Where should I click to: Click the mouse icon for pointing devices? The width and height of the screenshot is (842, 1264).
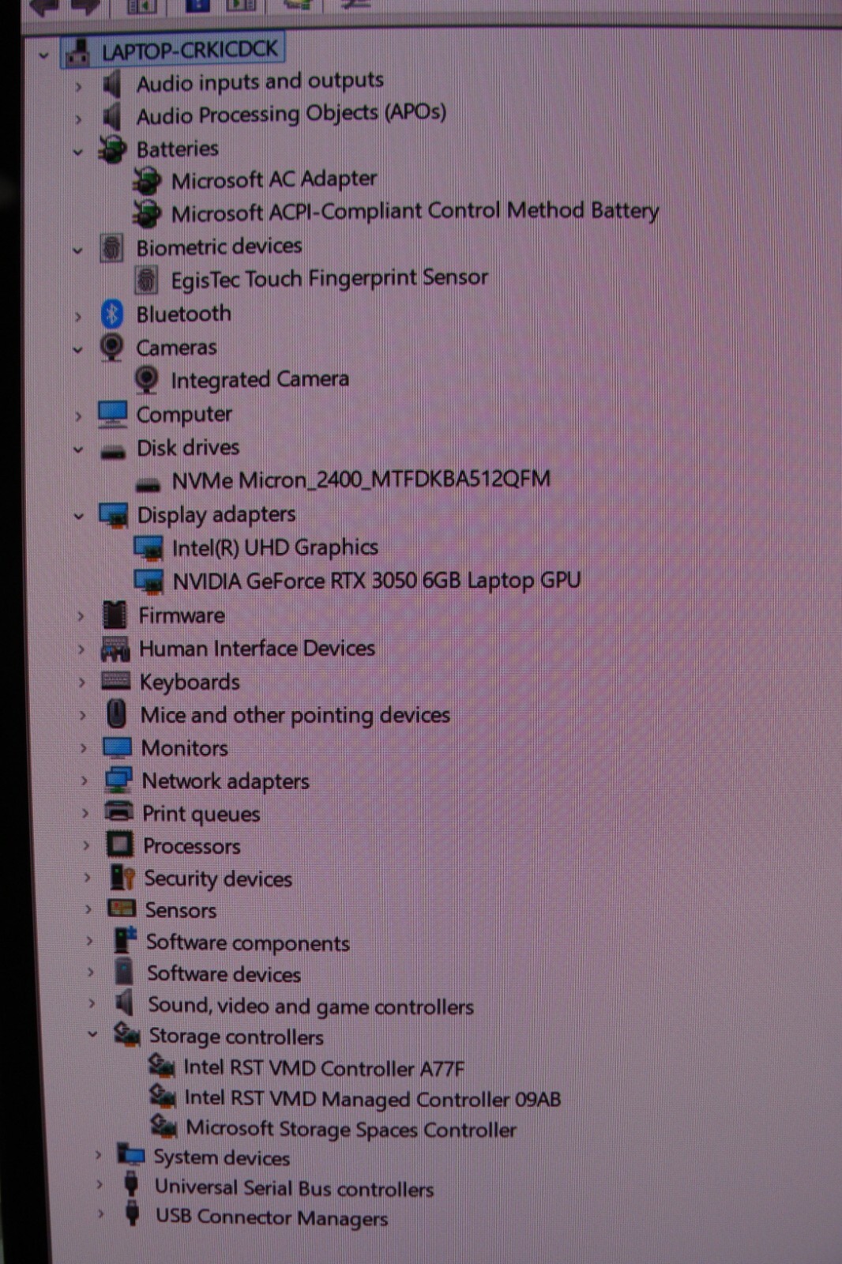116,714
